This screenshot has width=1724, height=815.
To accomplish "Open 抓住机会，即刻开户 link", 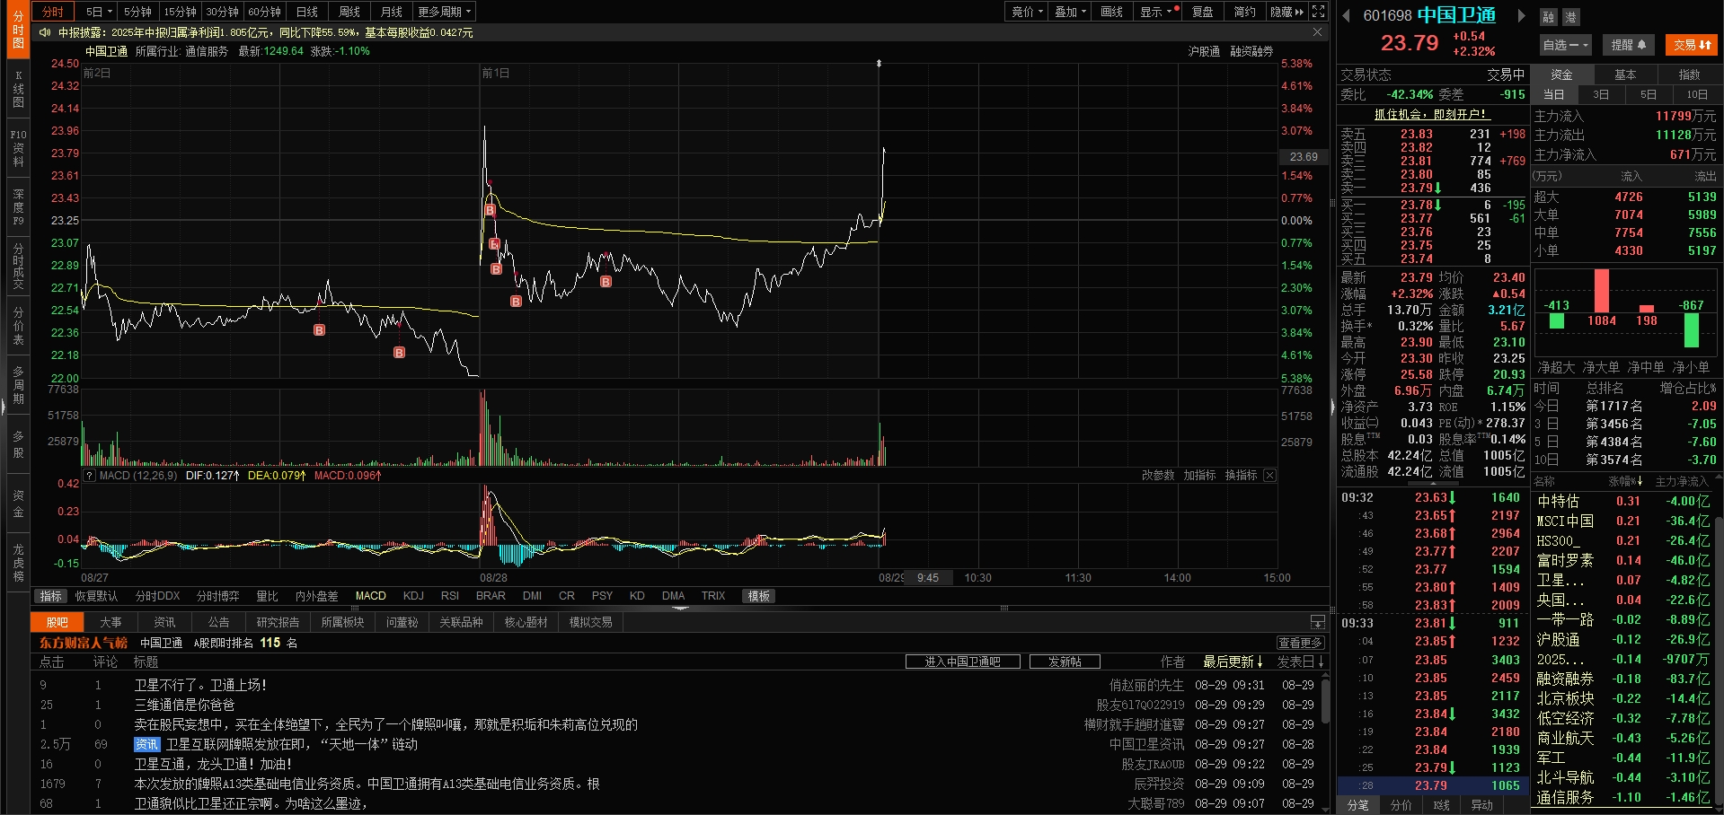I will pos(1431,114).
